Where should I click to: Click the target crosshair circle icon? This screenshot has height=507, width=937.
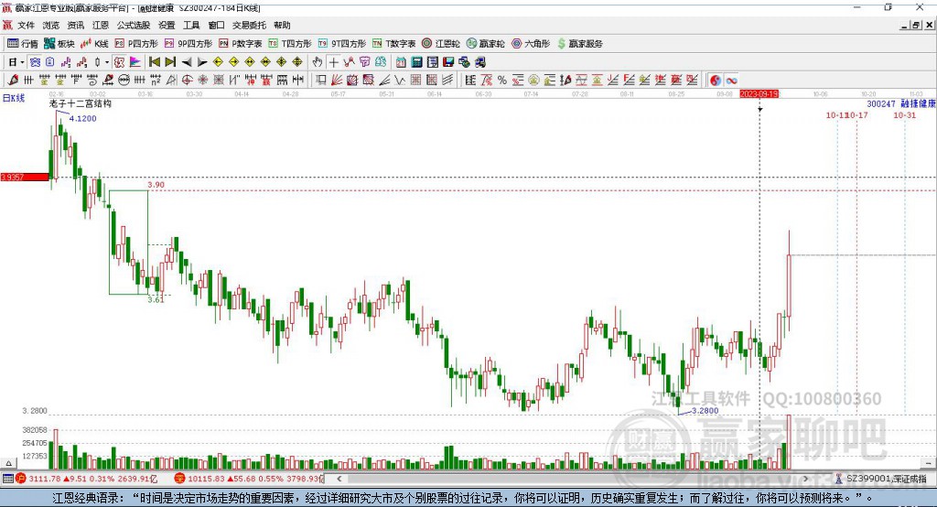187,81
